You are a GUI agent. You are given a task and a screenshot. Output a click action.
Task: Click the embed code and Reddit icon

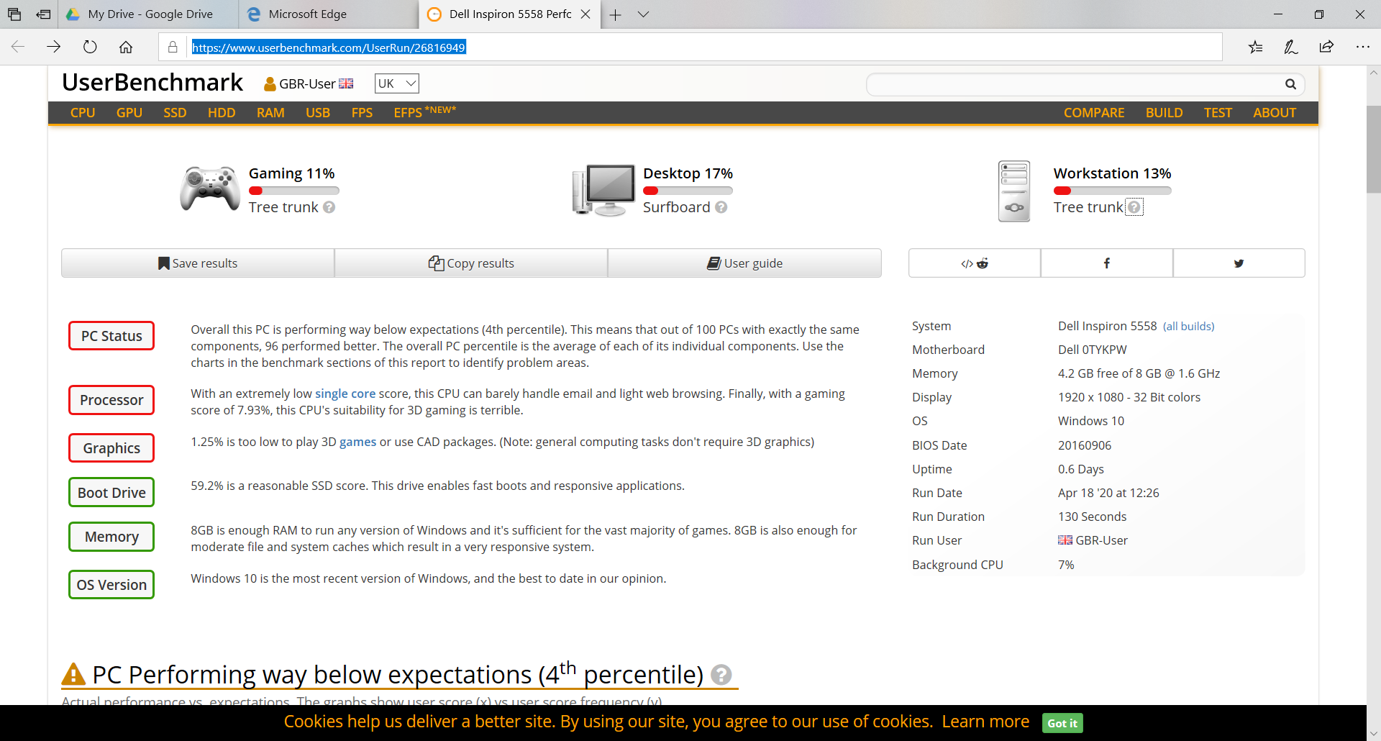click(x=974, y=263)
